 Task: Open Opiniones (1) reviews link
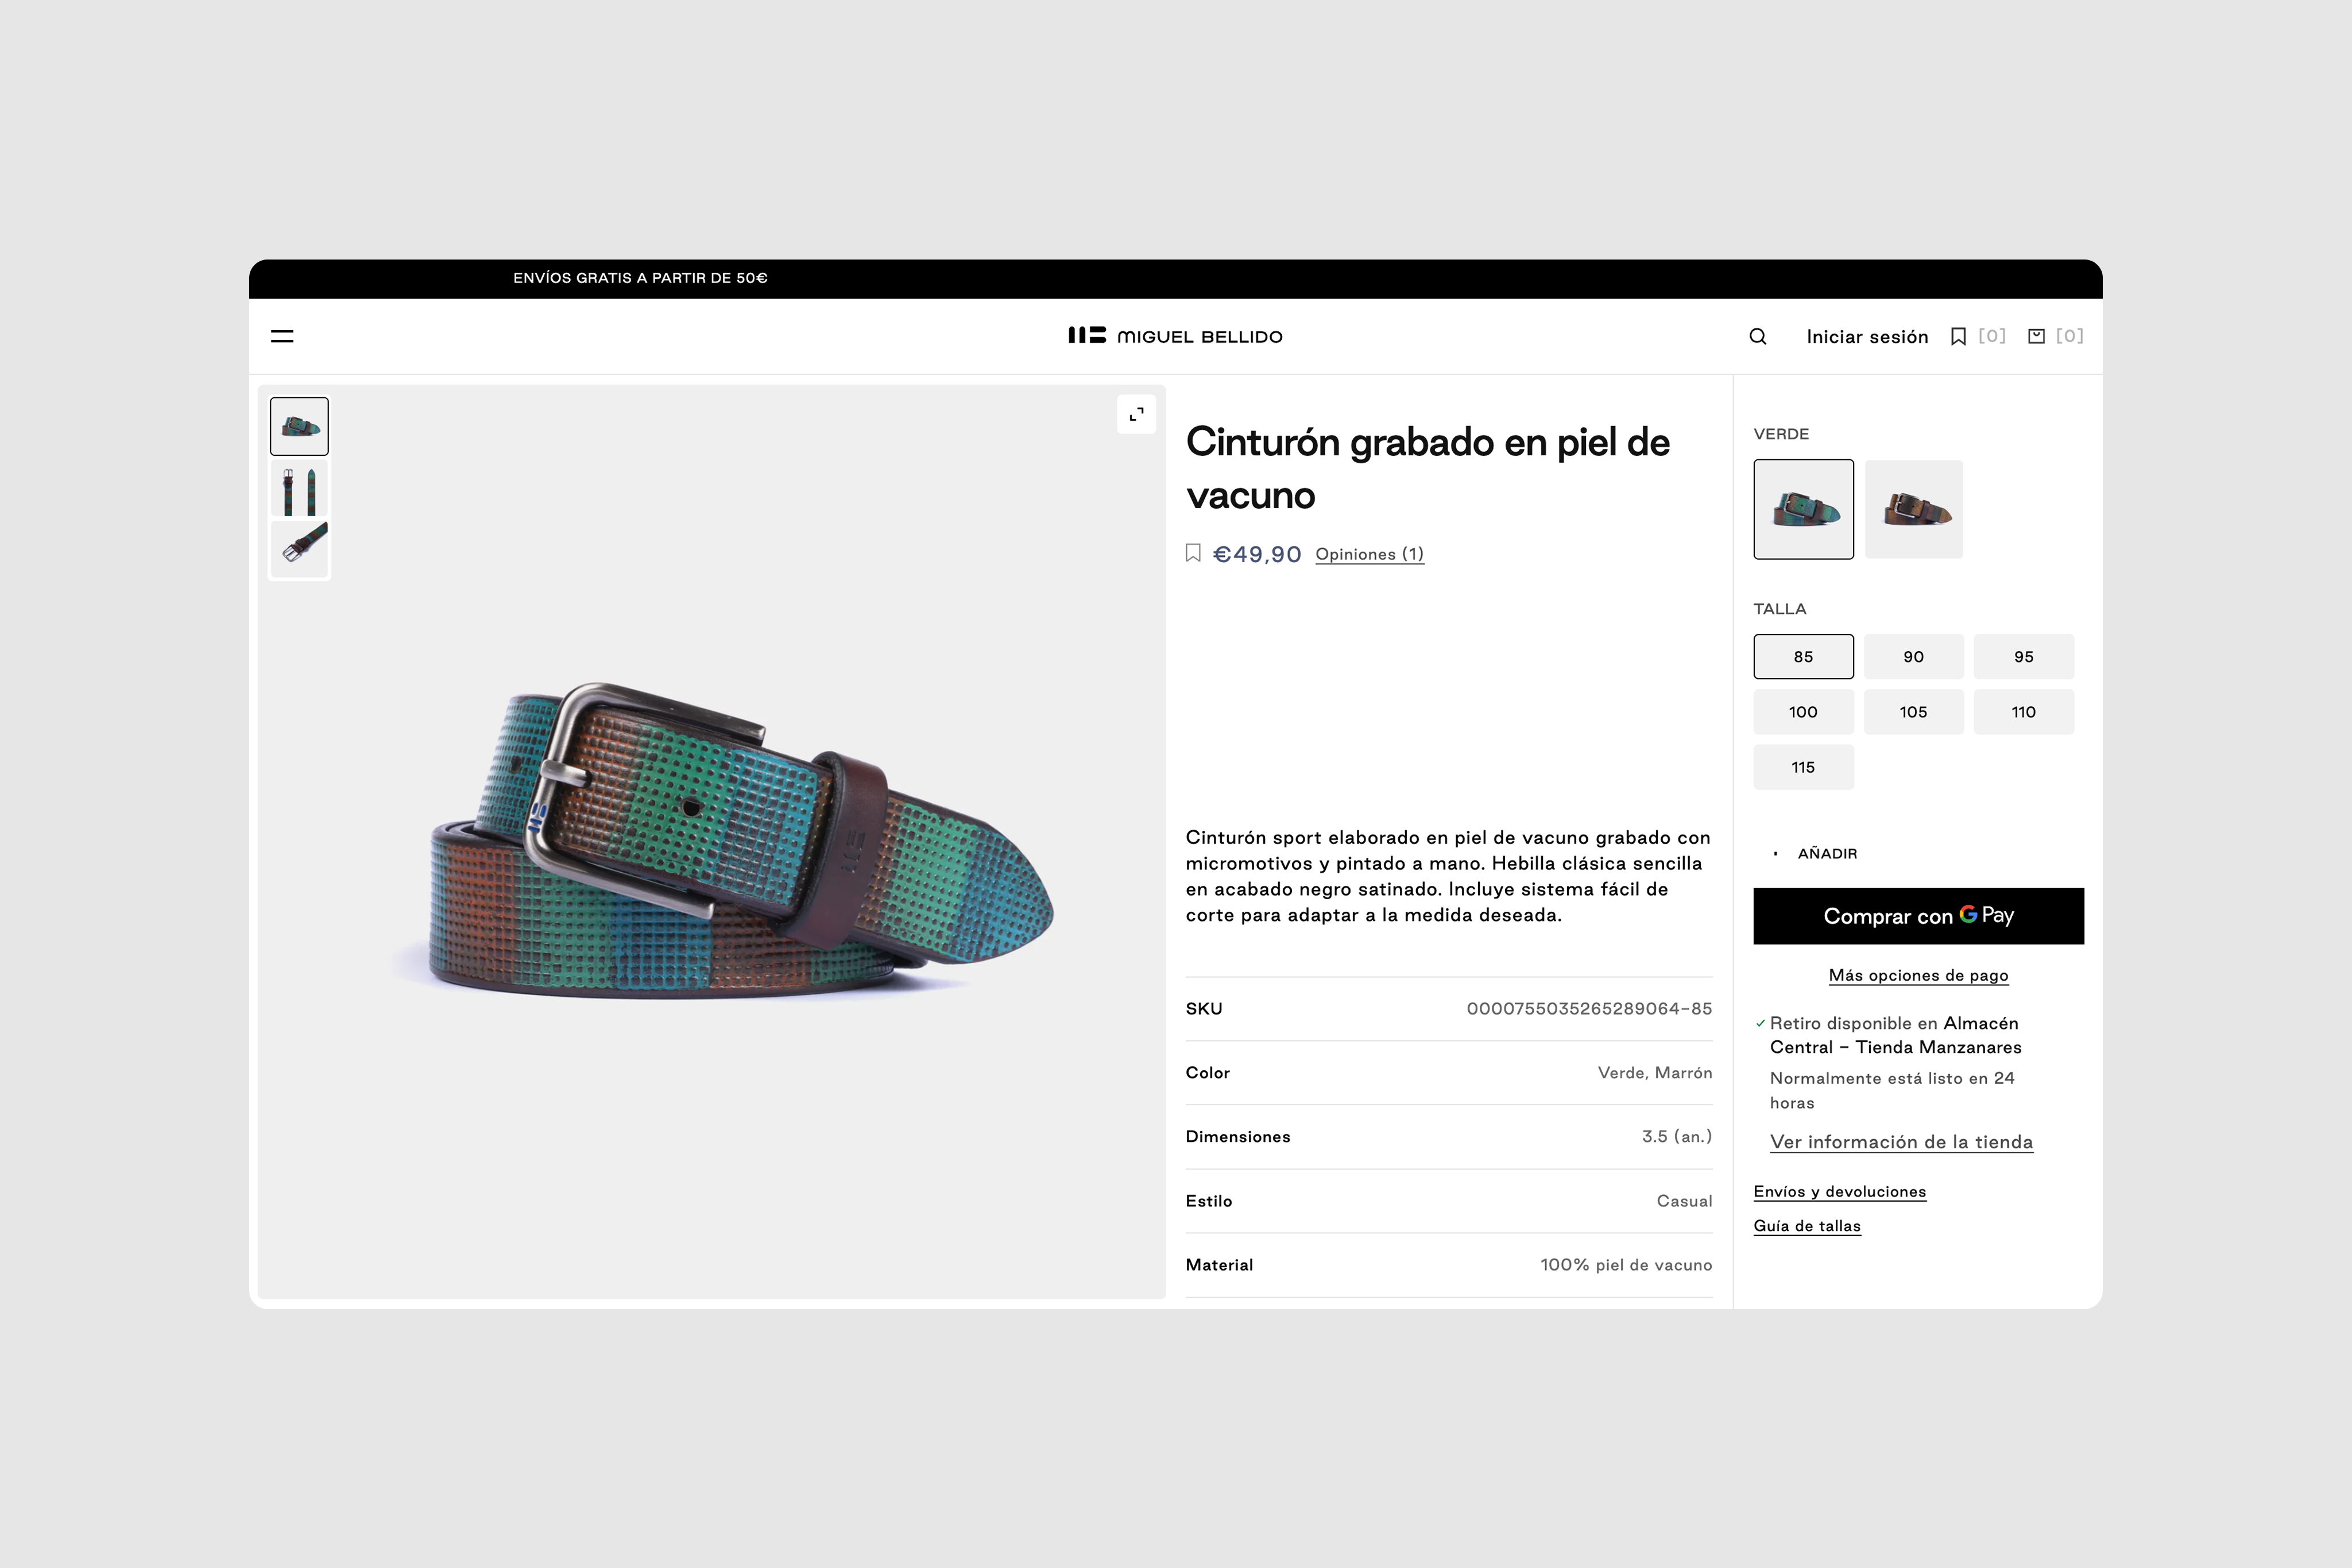pyautogui.click(x=1369, y=554)
